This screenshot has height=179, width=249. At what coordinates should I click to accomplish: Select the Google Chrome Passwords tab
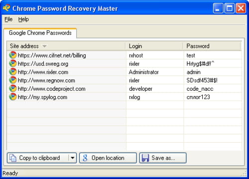pos(40,33)
